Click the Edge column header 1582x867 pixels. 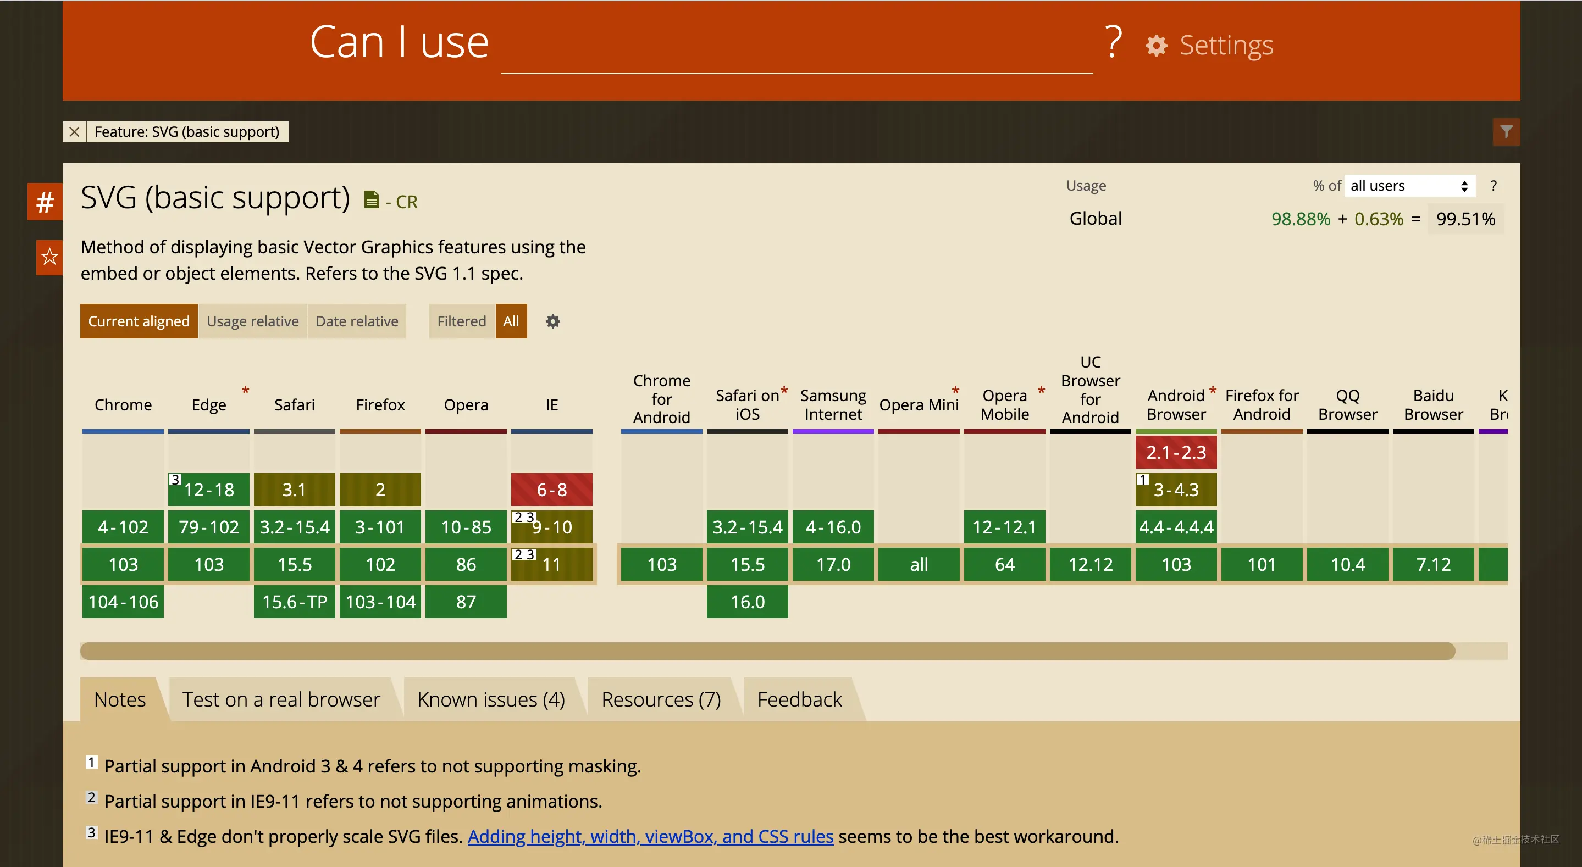point(209,404)
